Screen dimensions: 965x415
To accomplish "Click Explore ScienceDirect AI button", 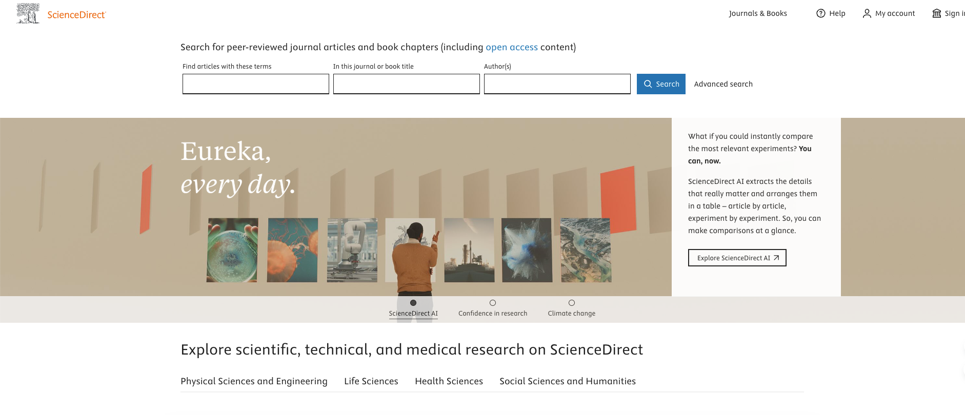I will tap(737, 258).
